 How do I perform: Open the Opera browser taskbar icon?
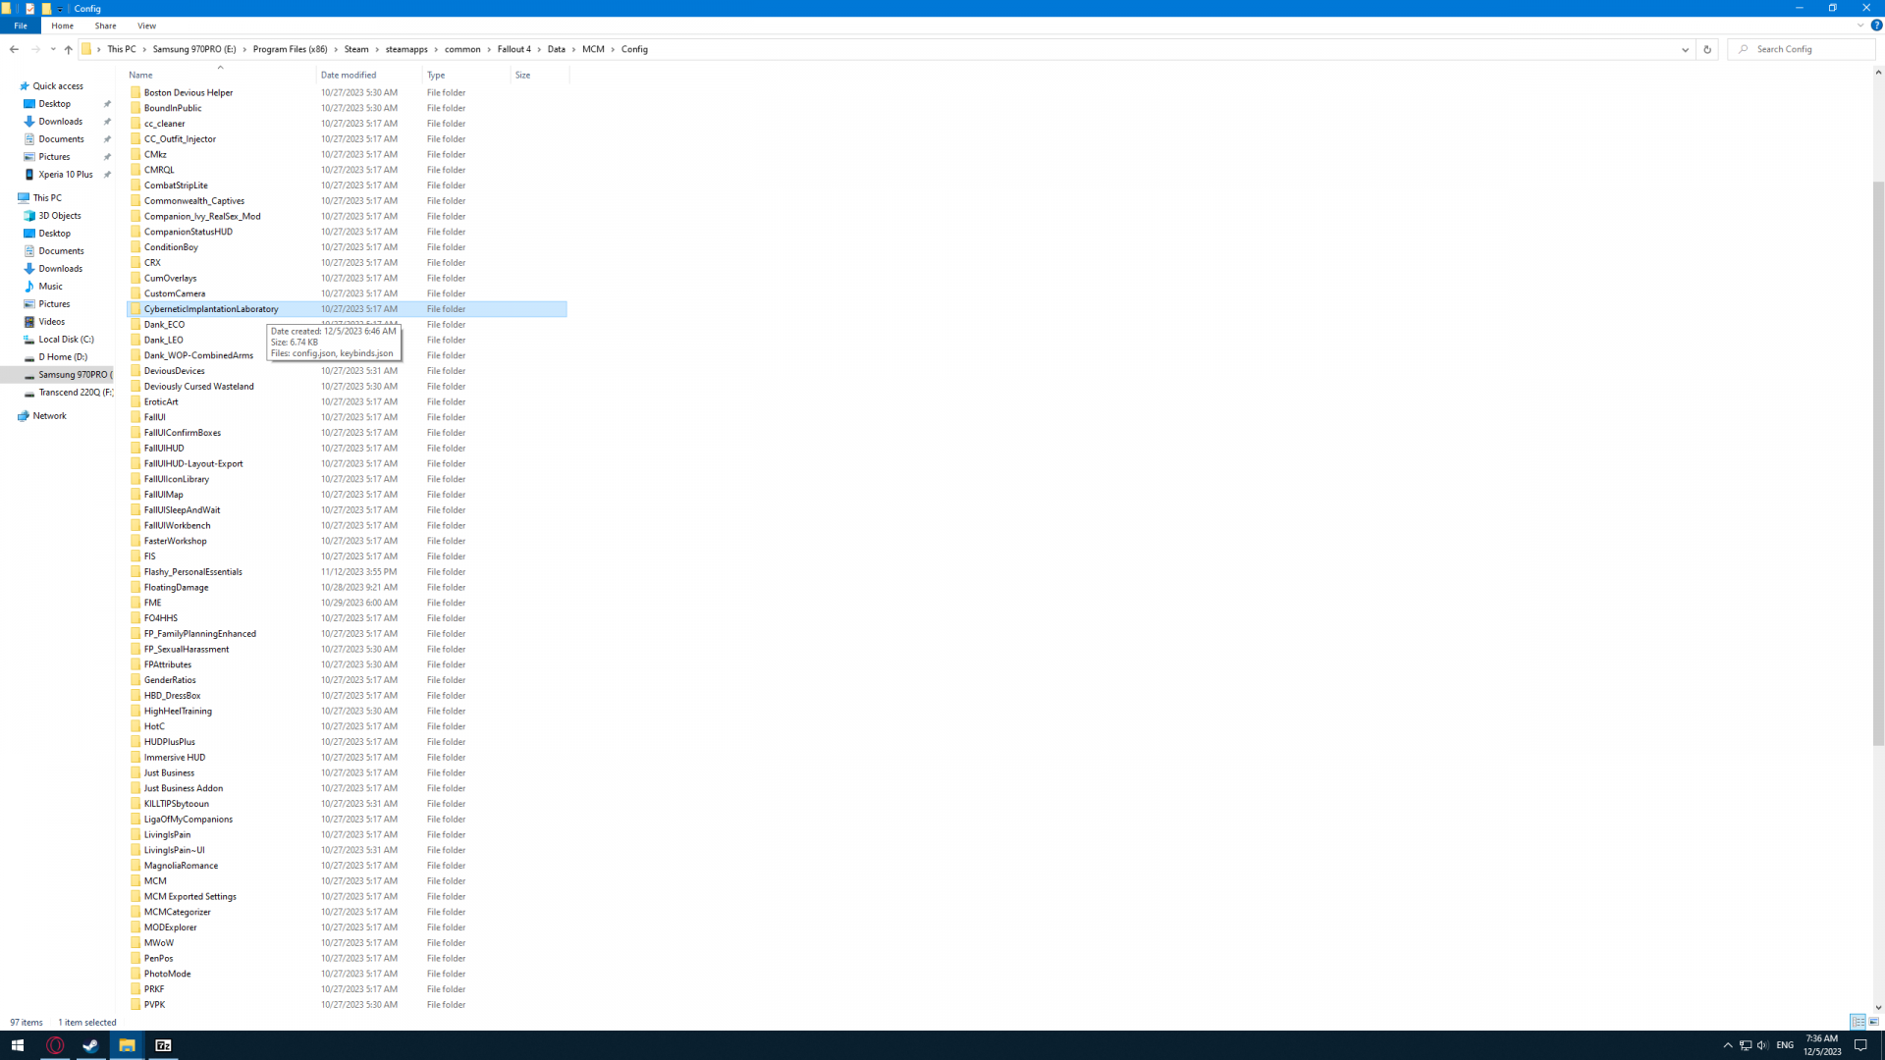(x=55, y=1045)
